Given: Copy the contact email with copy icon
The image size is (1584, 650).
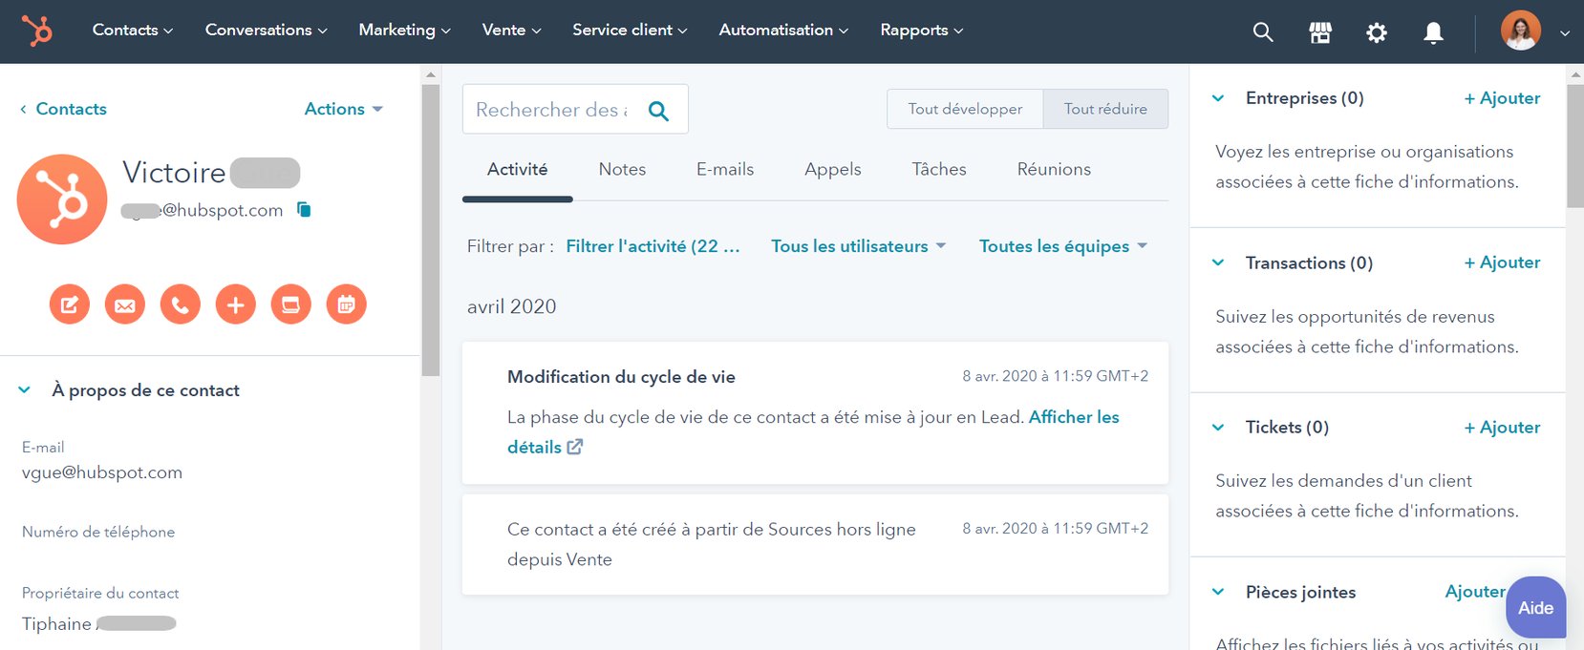Looking at the screenshot, I should point(304,209).
